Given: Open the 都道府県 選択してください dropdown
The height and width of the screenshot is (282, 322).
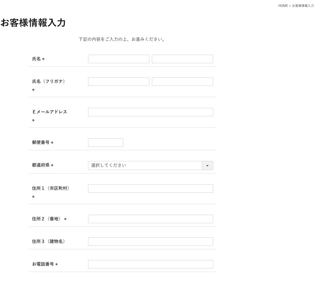Looking at the screenshot, I should click(145, 166).
